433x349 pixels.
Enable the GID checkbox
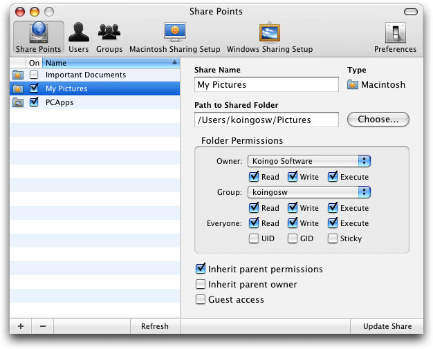coord(293,238)
